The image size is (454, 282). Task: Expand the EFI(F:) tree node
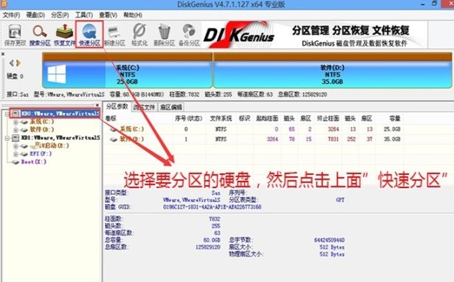[x=16, y=154]
